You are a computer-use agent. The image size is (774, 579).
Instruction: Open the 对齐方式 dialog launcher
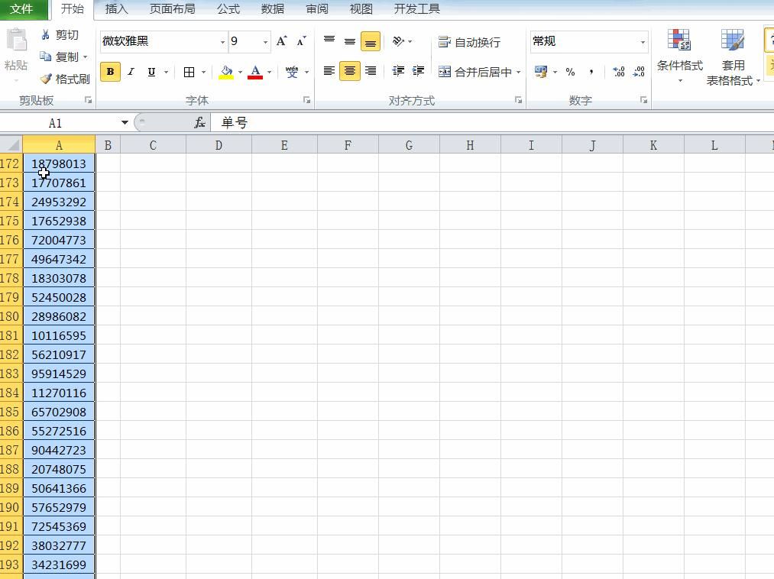(x=518, y=100)
